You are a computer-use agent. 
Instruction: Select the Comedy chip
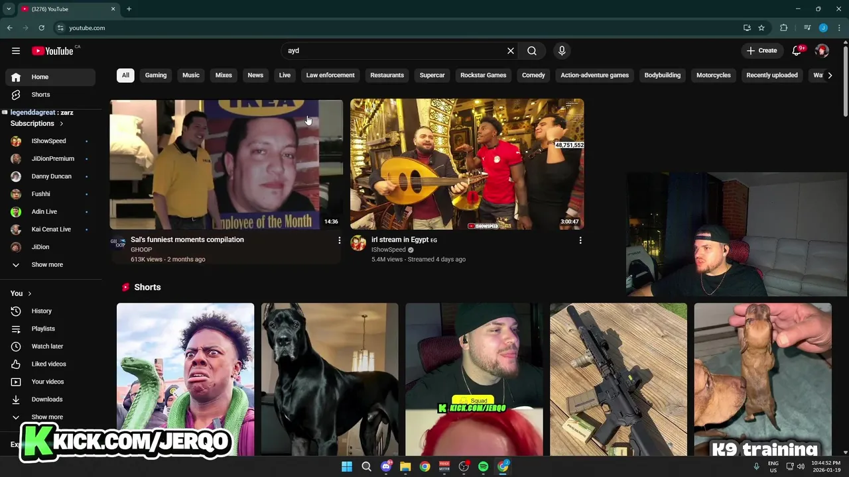533,76
